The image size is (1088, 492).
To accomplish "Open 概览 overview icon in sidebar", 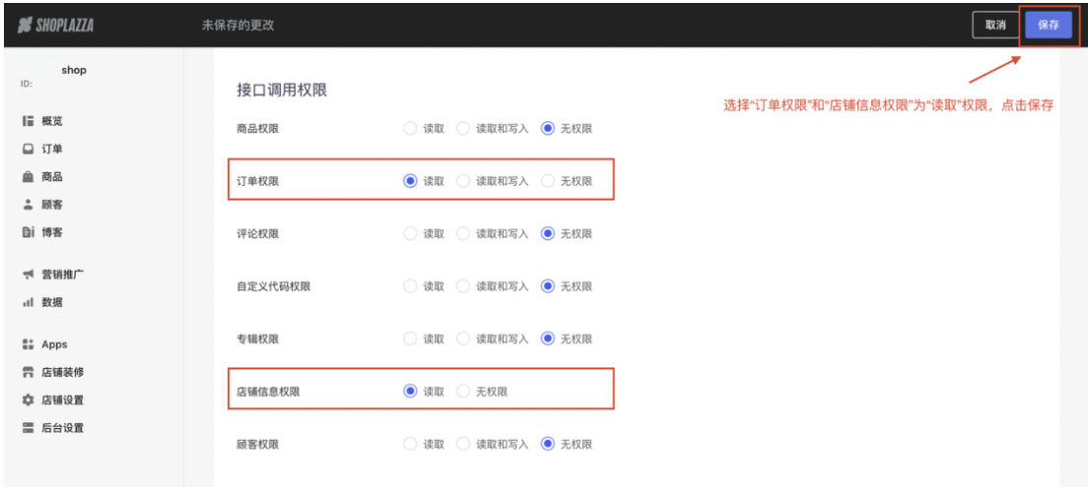I will (x=28, y=121).
